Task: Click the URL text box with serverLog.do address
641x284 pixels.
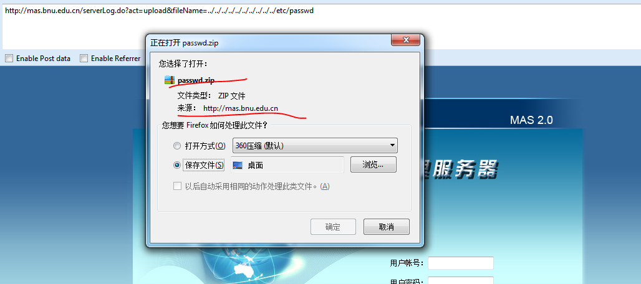Action: click(x=320, y=27)
